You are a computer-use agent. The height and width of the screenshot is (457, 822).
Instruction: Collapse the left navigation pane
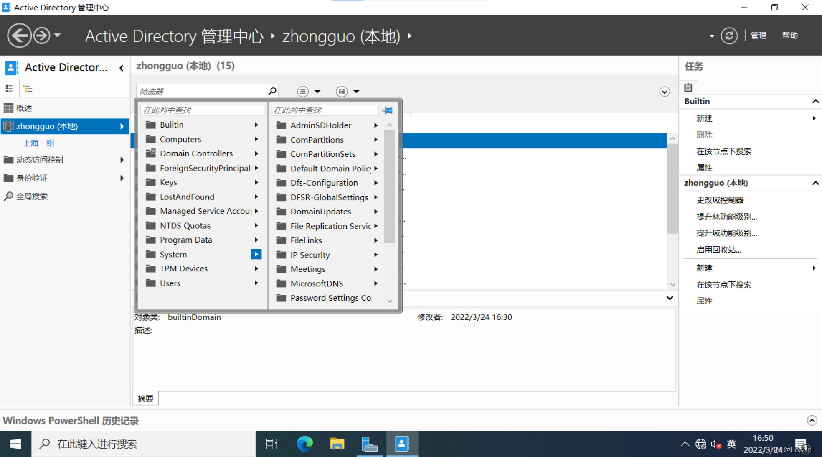[x=122, y=68]
